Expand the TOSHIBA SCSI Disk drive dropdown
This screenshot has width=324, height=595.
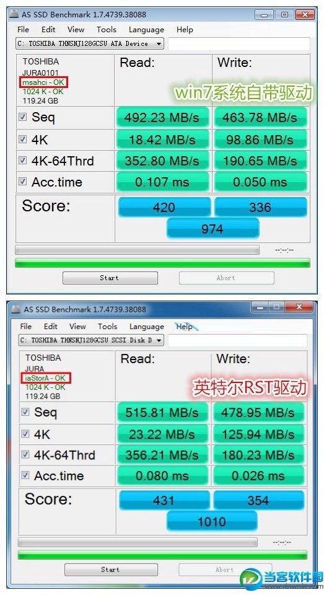pos(159,340)
